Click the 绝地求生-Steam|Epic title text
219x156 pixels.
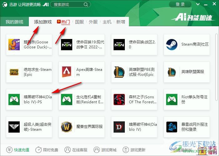(38, 72)
